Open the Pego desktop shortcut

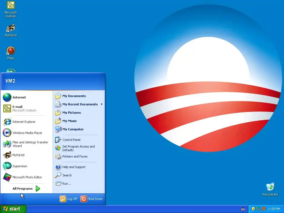click(11, 53)
